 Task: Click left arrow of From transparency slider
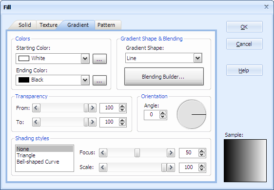point(36,108)
